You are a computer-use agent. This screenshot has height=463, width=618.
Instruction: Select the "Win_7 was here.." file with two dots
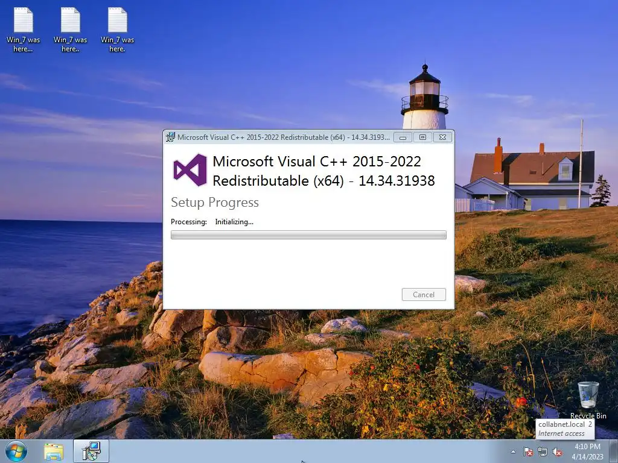[x=70, y=30]
